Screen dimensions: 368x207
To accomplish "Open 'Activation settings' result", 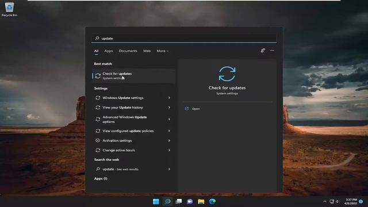I will (x=133, y=140).
